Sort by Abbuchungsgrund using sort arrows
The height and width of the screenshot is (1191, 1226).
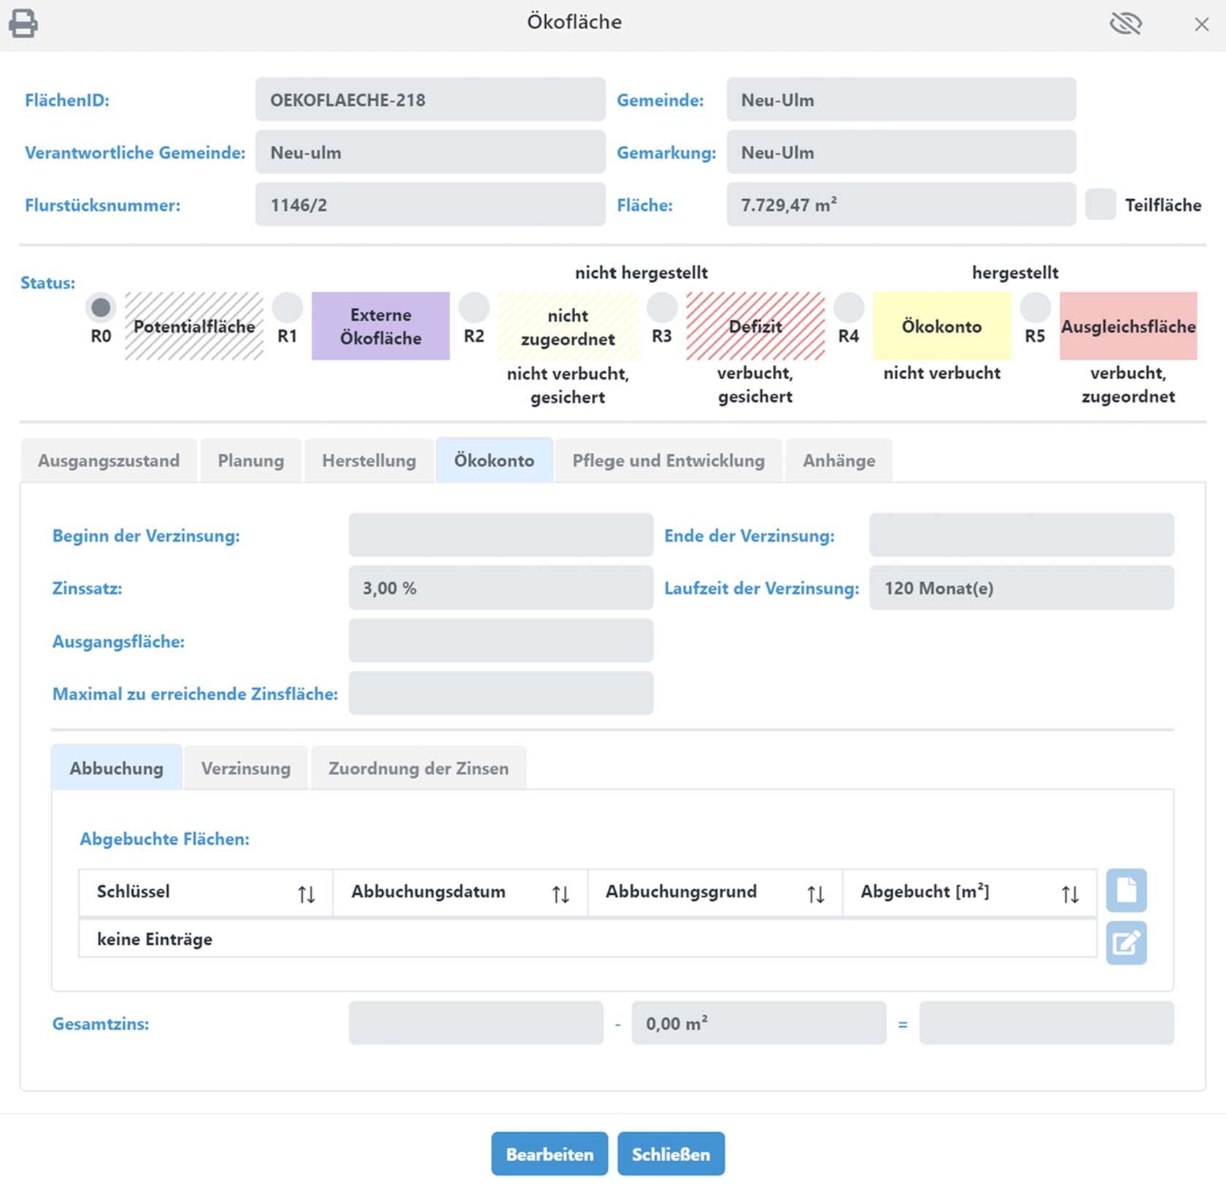pos(815,893)
